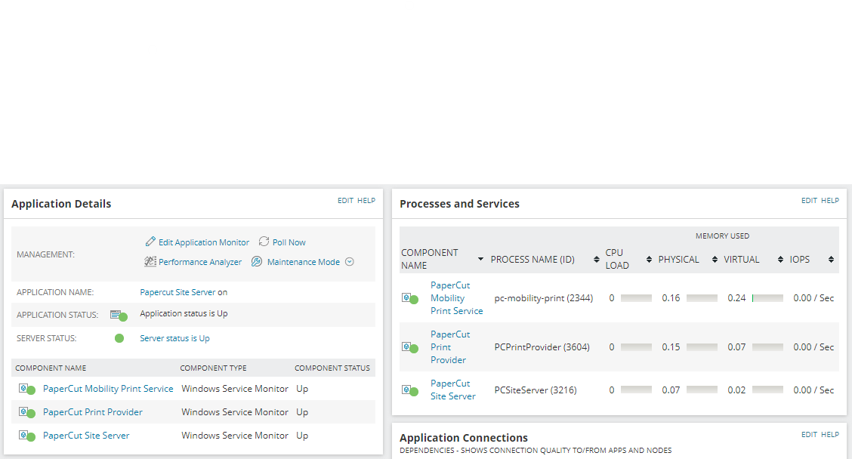Viewport: 852px width, 459px height.
Task: Sort by Process Name (ID) column
Action: [x=597, y=260]
